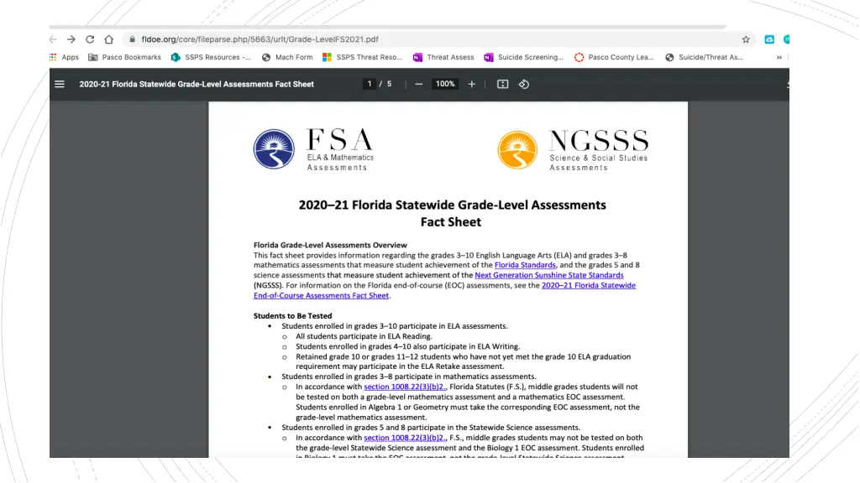Open the SSPS Resources bookmark
Viewport: 860px width, 483px height.
coord(211,57)
